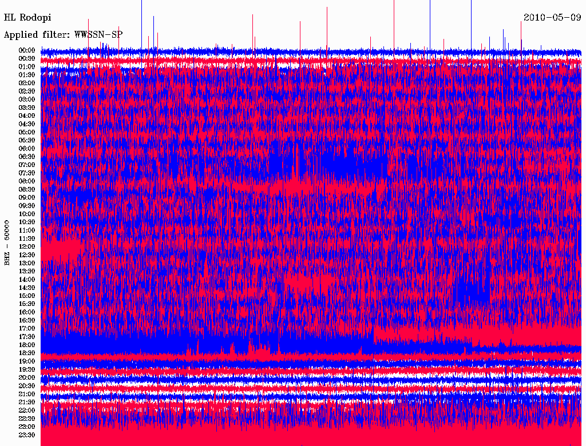Click the HL Rodopi station title
This screenshot has height=446, width=586.
[x=27, y=18]
